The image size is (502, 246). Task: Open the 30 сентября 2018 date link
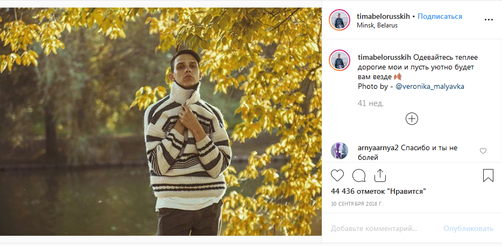coord(357,204)
